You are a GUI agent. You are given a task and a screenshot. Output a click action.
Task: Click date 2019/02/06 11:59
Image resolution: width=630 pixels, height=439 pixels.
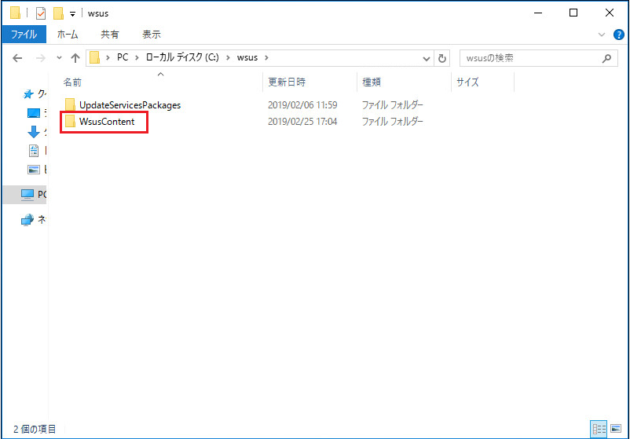pos(302,105)
